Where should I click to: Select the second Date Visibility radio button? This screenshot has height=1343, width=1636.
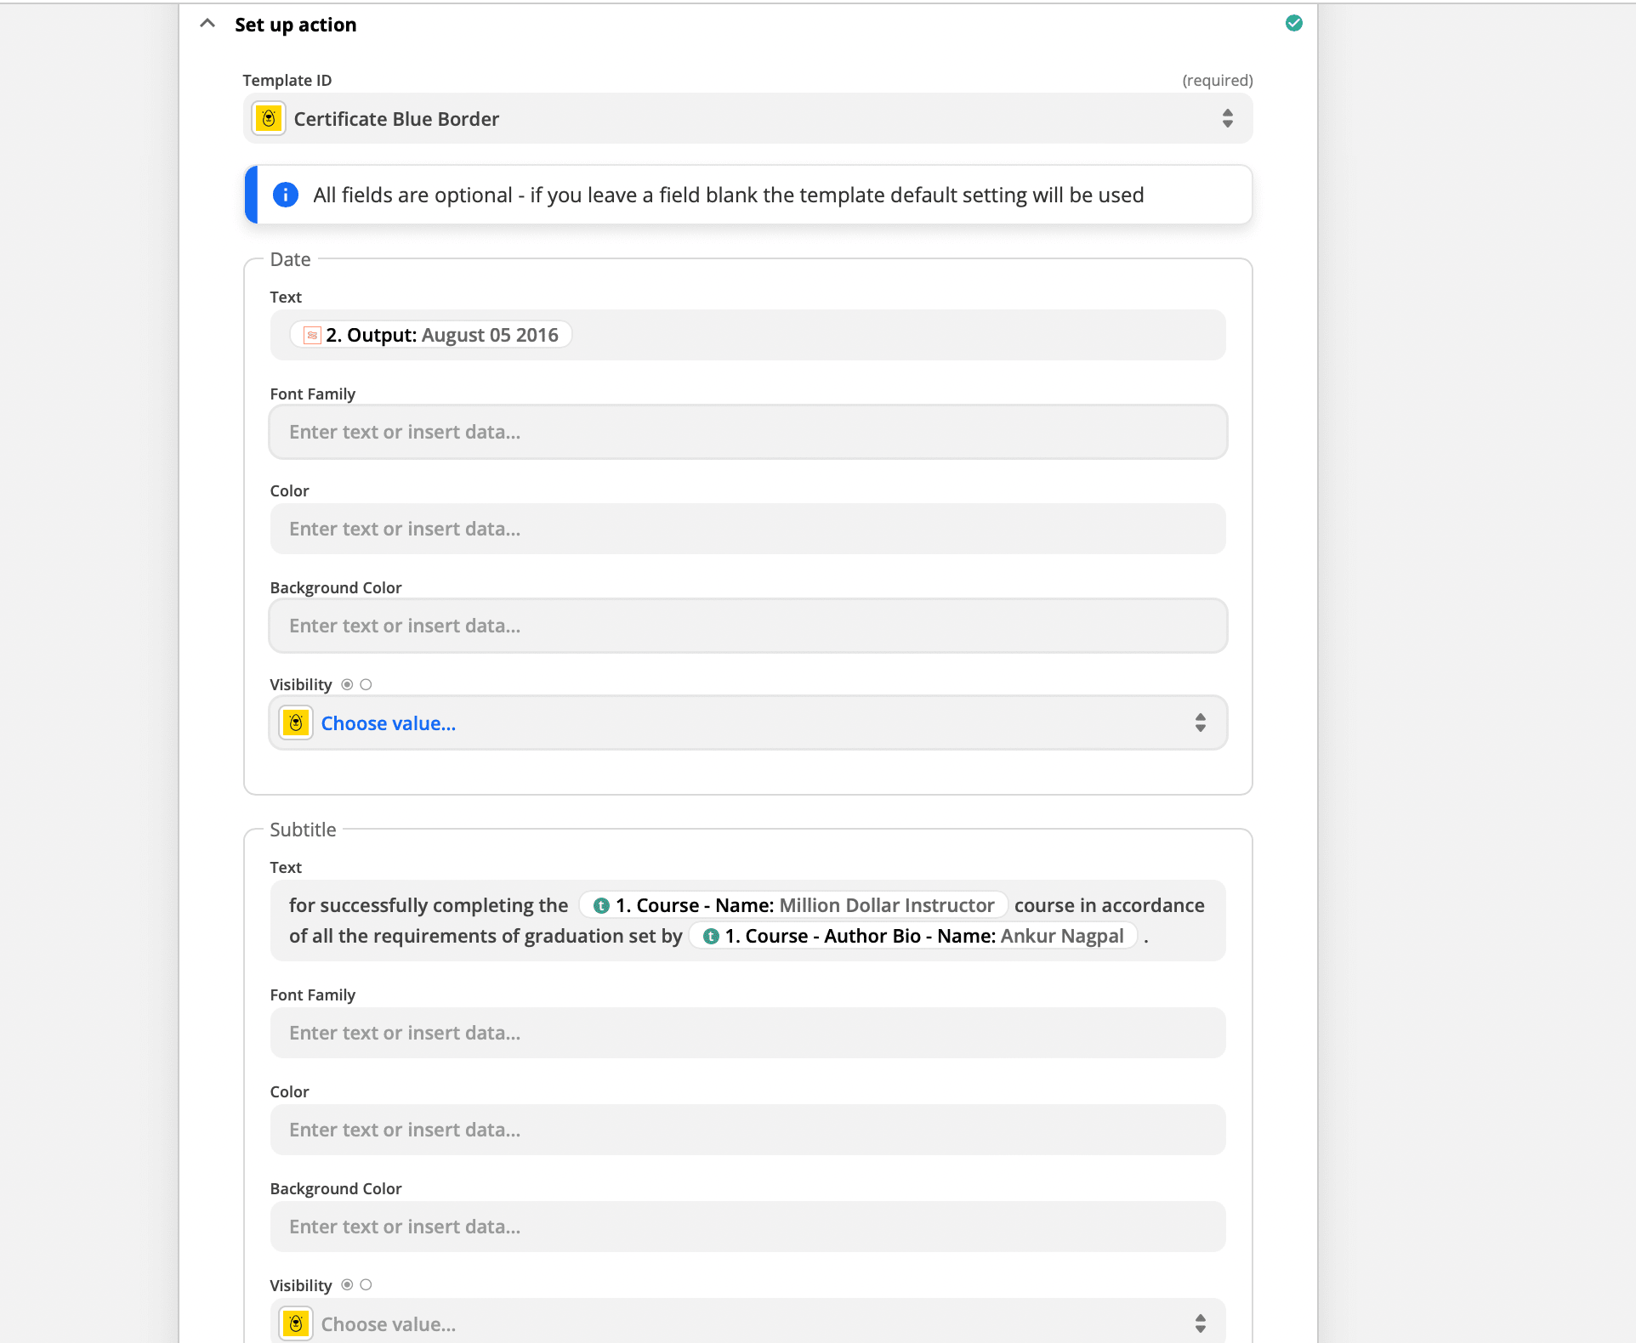pos(366,684)
